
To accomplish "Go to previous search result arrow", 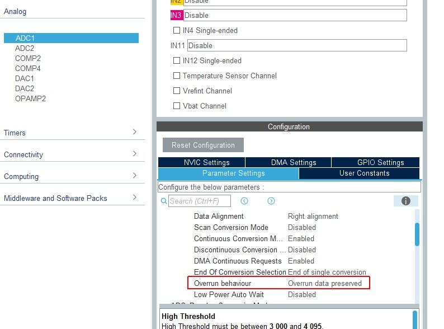I will point(244,201).
